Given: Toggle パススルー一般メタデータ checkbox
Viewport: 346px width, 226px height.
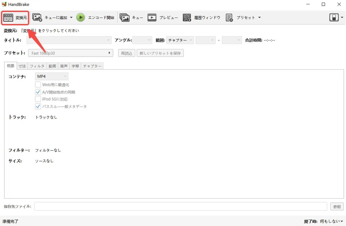Looking at the screenshot, I should [38, 106].
